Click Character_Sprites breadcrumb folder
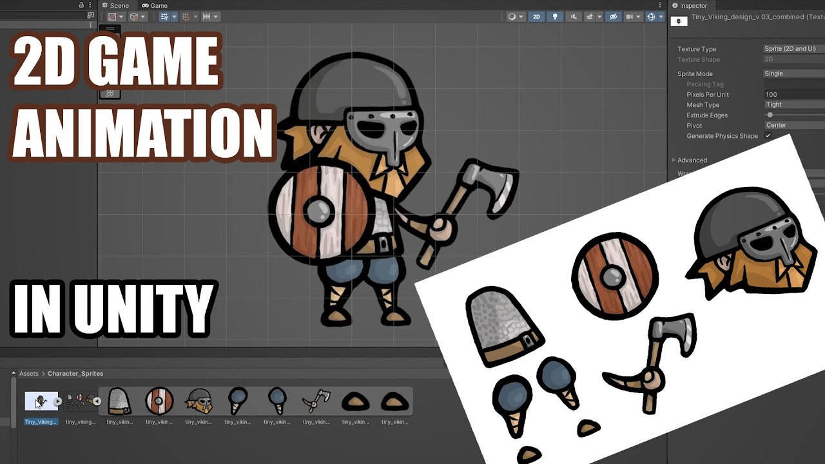Image resolution: width=825 pixels, height=464 pixels. [75, 374]
